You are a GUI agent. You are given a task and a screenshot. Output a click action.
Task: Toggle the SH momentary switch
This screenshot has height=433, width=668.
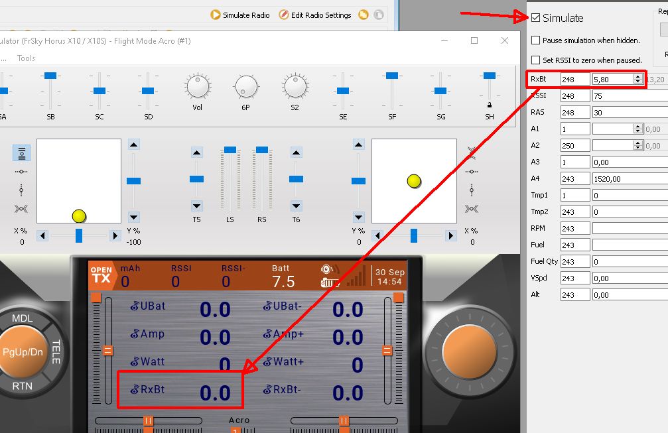click(490, 76)
